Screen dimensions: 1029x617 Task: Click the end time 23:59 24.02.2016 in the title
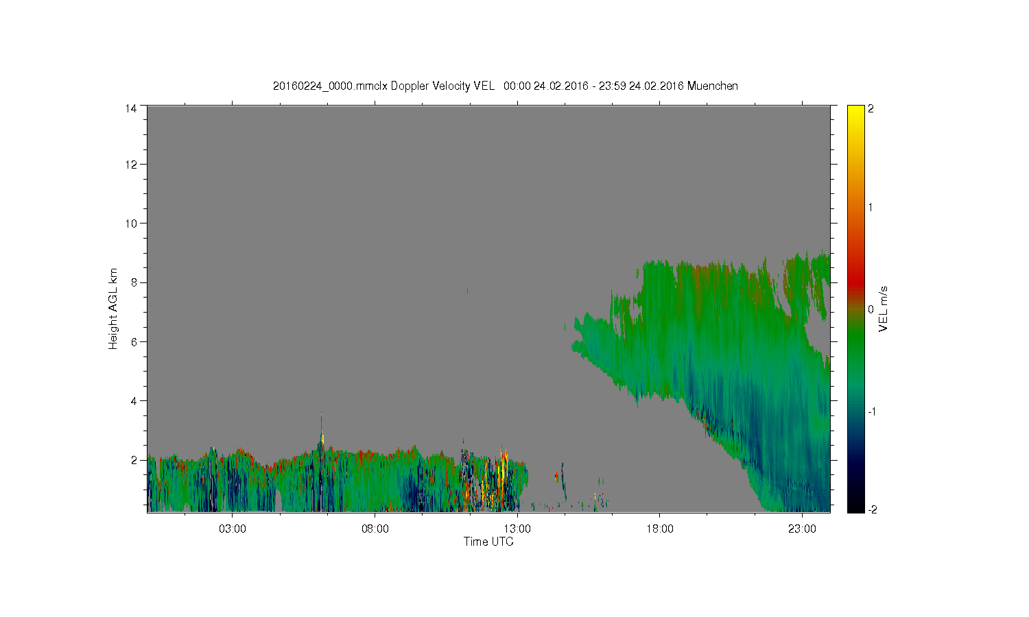(641, 86)
